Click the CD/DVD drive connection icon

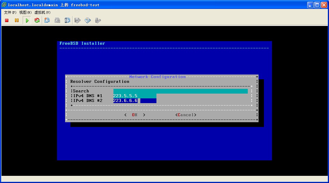(x=88, y=20)
